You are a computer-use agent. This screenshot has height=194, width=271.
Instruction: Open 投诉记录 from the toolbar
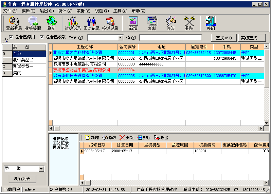click(110, 23)
